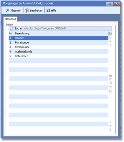Select the Standard tab
The width and height of the screenshot is (124, 142).
(10, 19)
